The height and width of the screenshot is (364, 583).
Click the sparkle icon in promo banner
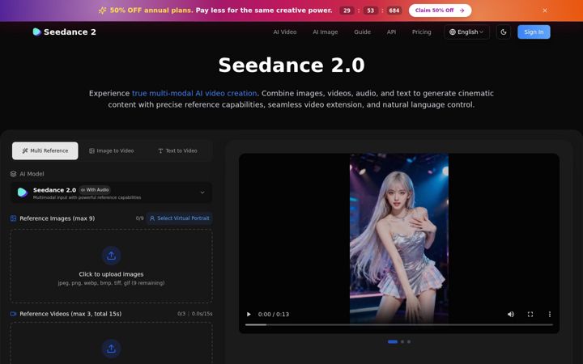(x=102, y=11)
